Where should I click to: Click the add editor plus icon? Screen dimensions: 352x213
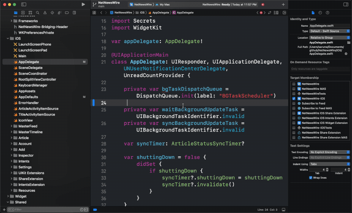click(283, 4)
